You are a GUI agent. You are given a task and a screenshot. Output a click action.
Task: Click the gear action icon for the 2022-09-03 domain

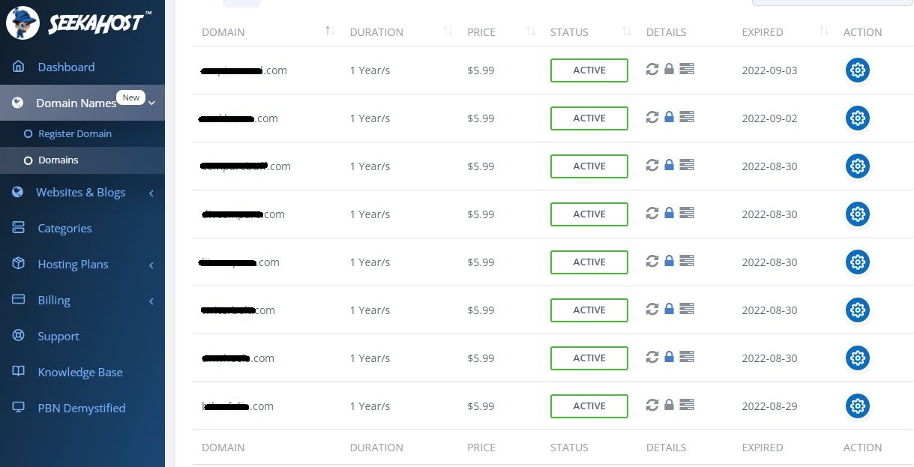click(858, 70)
